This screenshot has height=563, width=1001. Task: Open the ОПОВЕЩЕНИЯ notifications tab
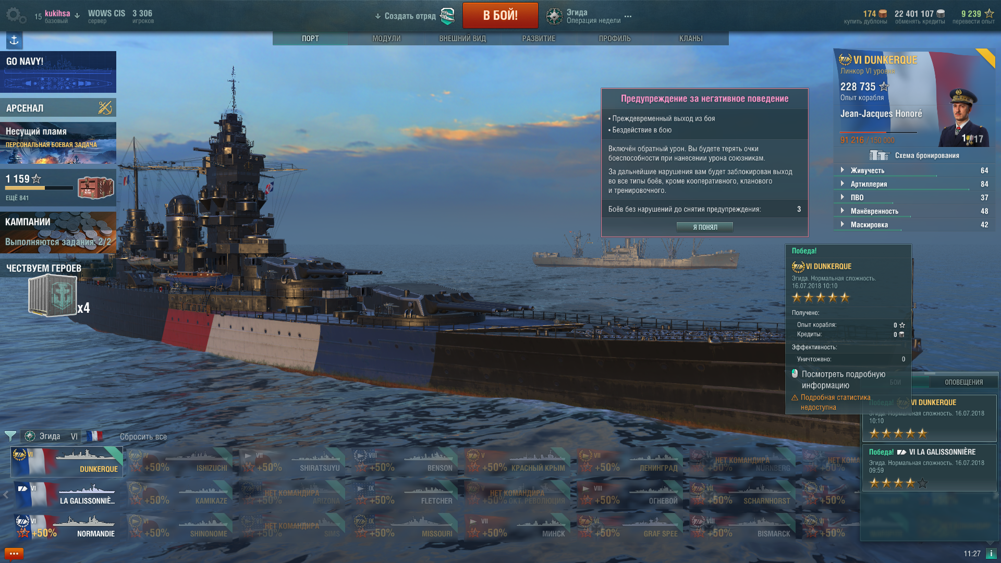pyautogui.click(x=963, y=382)
